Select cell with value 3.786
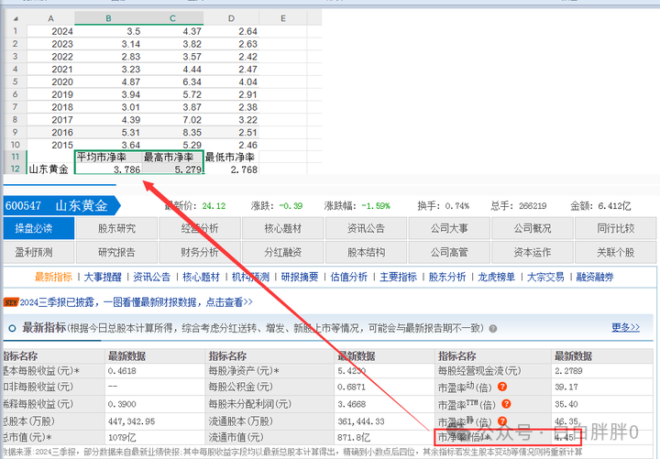The image size is (660, 459). (x=108, y=169)
